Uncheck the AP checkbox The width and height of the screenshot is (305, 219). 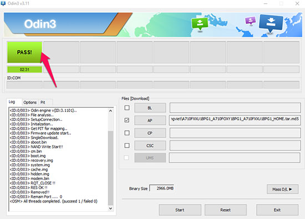(127, 120)
